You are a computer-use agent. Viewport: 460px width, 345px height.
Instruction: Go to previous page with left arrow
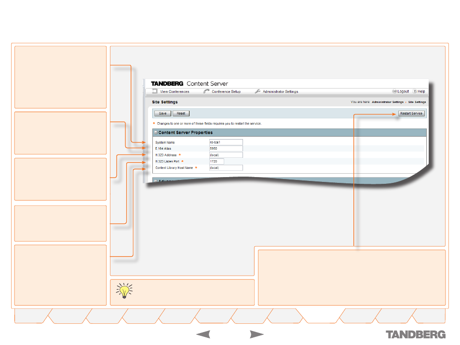[203, 334]
